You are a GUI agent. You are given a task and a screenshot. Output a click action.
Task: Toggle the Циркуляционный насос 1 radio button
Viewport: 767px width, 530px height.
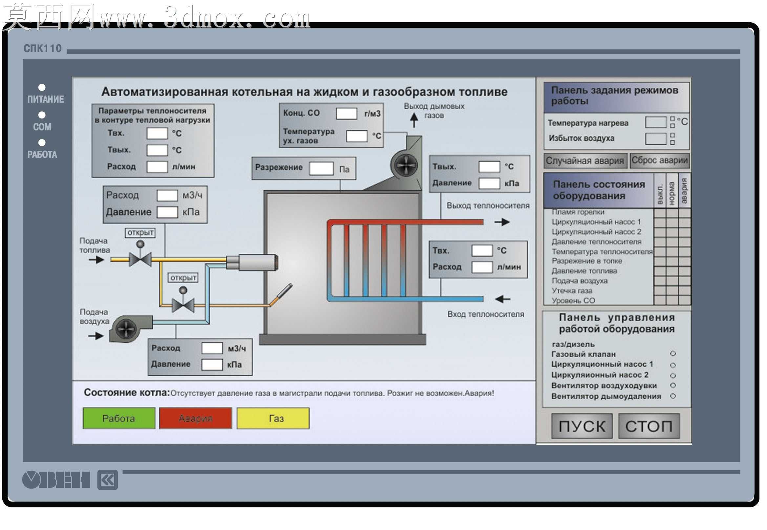673,365
